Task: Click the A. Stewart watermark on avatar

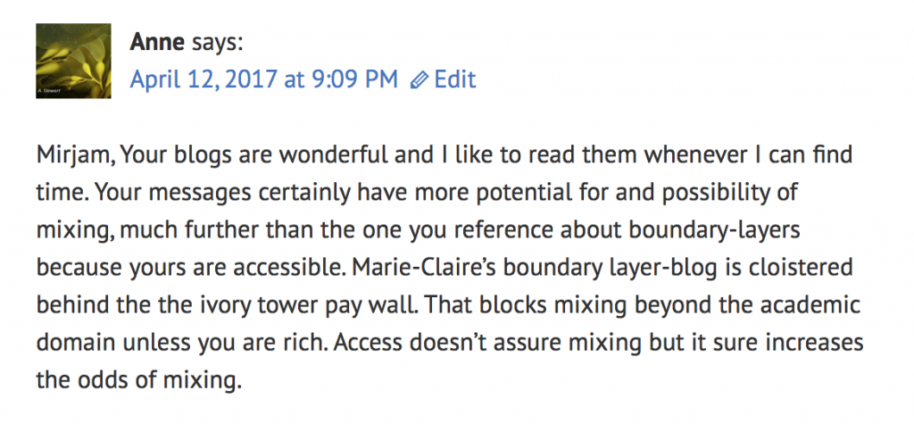Action: pyautogui.click(x=48, y=92)
